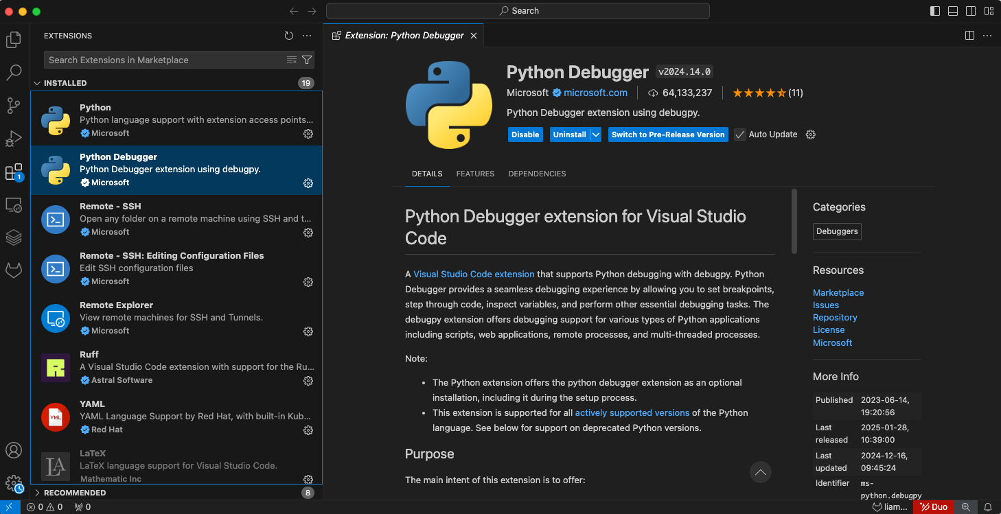The height and width of the screenshot is (514, 1001).
Task: Uncheck Auto Update for Python Debugger
Action: [x=739, y=135]
